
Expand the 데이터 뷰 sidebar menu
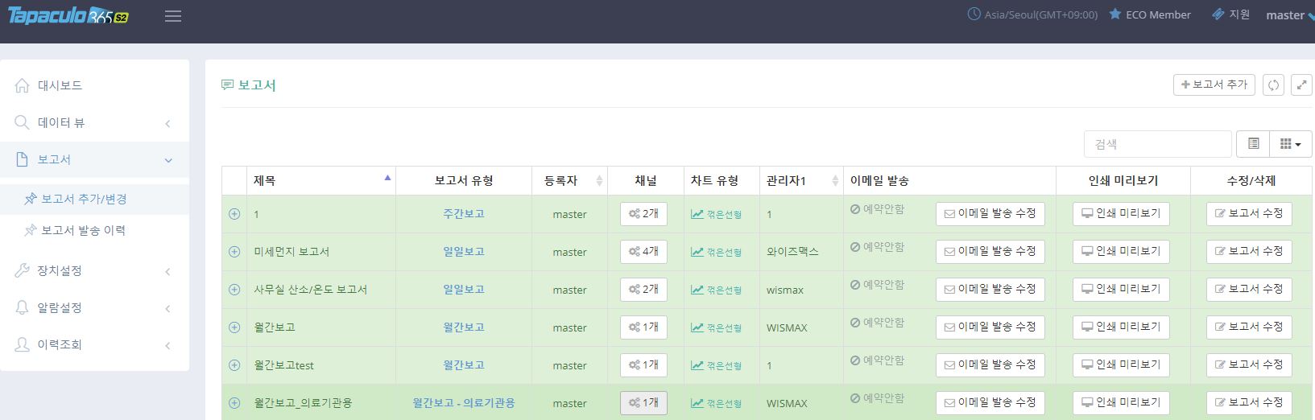pyautogui.click(x=95, y=122)
